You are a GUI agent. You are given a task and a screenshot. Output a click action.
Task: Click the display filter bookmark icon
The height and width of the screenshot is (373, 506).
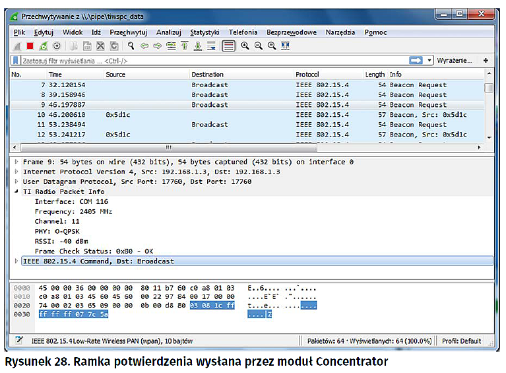coord(15,61)
